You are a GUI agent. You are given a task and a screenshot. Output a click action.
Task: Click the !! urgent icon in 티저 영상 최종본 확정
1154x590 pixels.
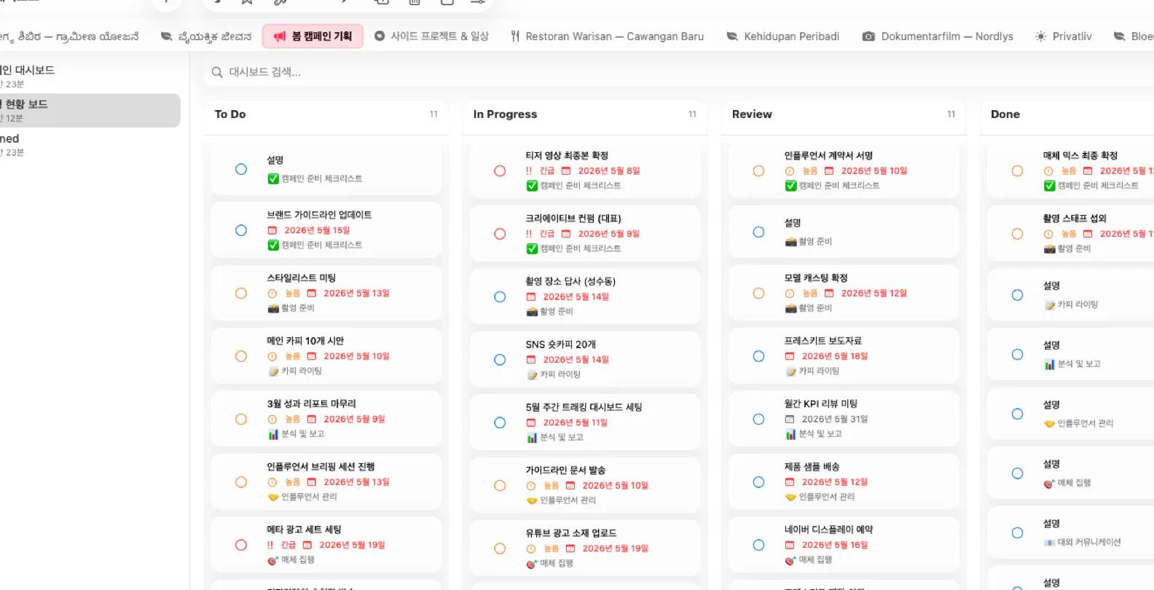(x=529, y=171)
